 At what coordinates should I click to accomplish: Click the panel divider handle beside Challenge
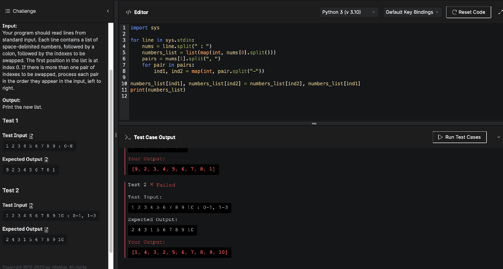coord(116,135)
